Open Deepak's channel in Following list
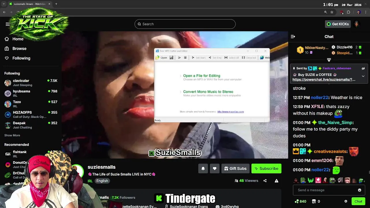This screenshot has width=370, height=208. (31, 125)
